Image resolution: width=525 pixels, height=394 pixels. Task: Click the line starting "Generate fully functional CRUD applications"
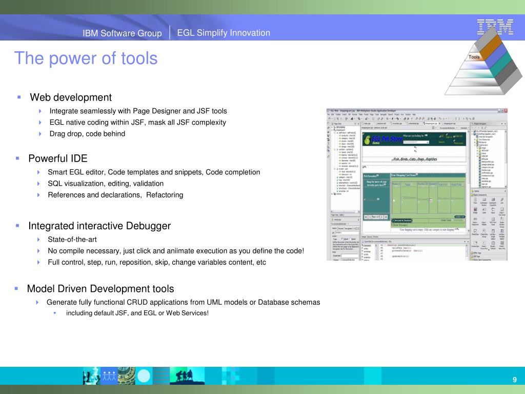(183, 302)
